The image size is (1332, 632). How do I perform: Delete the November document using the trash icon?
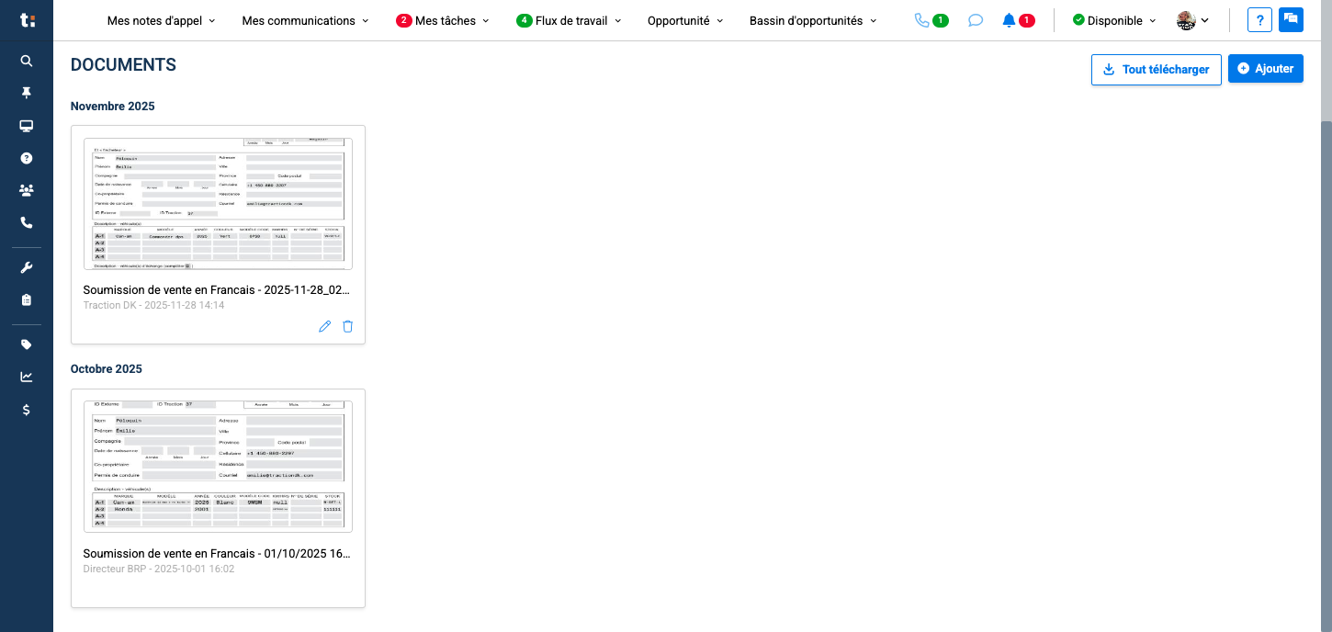click(347, 326)
